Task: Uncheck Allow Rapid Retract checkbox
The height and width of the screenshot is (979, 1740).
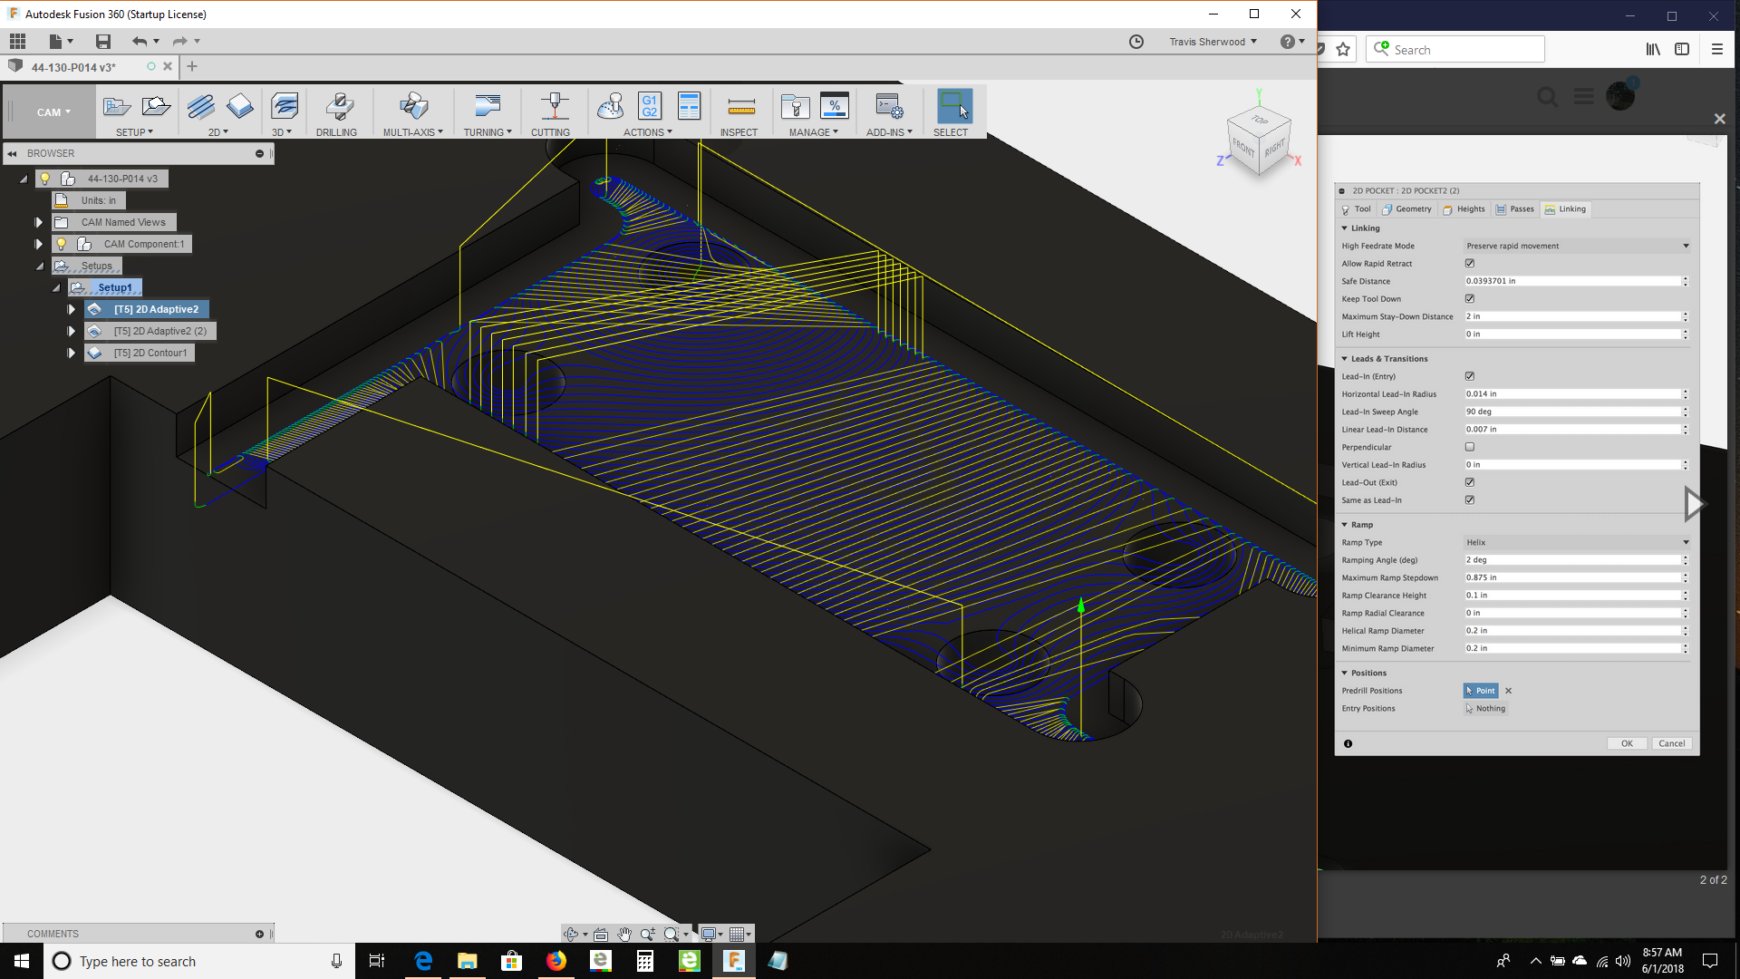Action: (x=1469, y=264)
